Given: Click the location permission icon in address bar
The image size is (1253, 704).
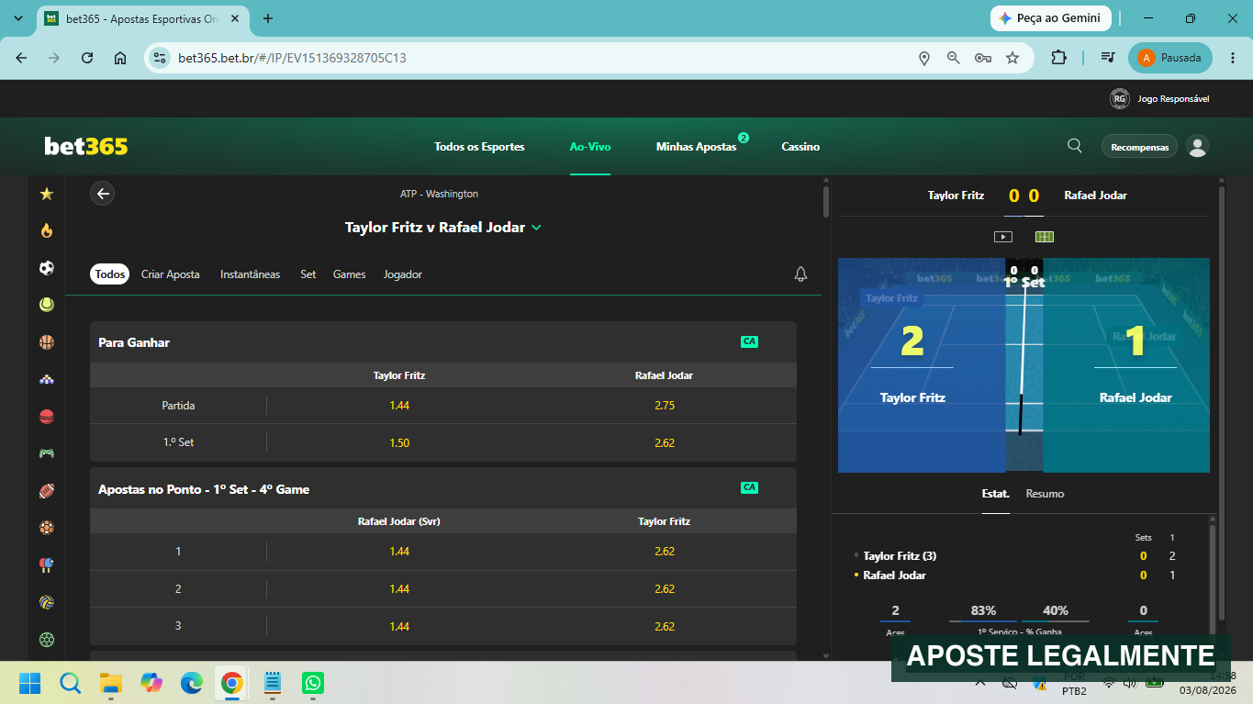Looking at the screenshot, I should click(x=924, y=58).
